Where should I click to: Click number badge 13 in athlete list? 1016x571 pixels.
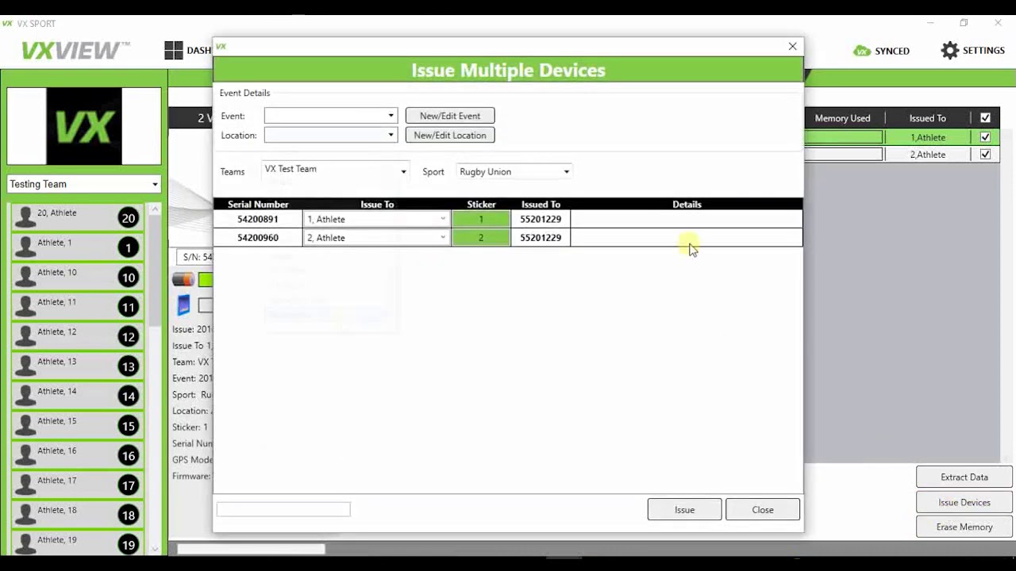[128, 366]
